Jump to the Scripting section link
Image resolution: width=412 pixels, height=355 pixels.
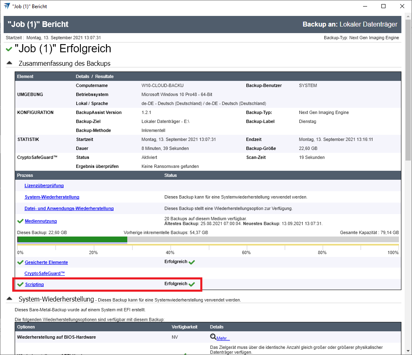[x=34, y=284]
